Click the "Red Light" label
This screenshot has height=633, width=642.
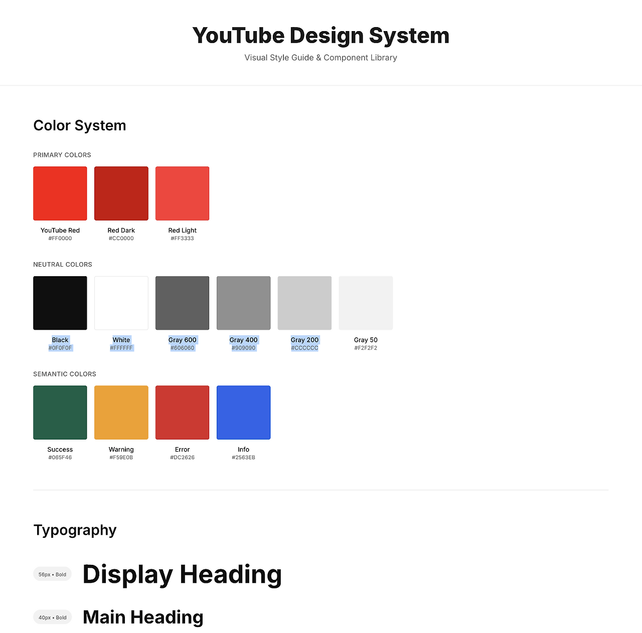[183, 231]
